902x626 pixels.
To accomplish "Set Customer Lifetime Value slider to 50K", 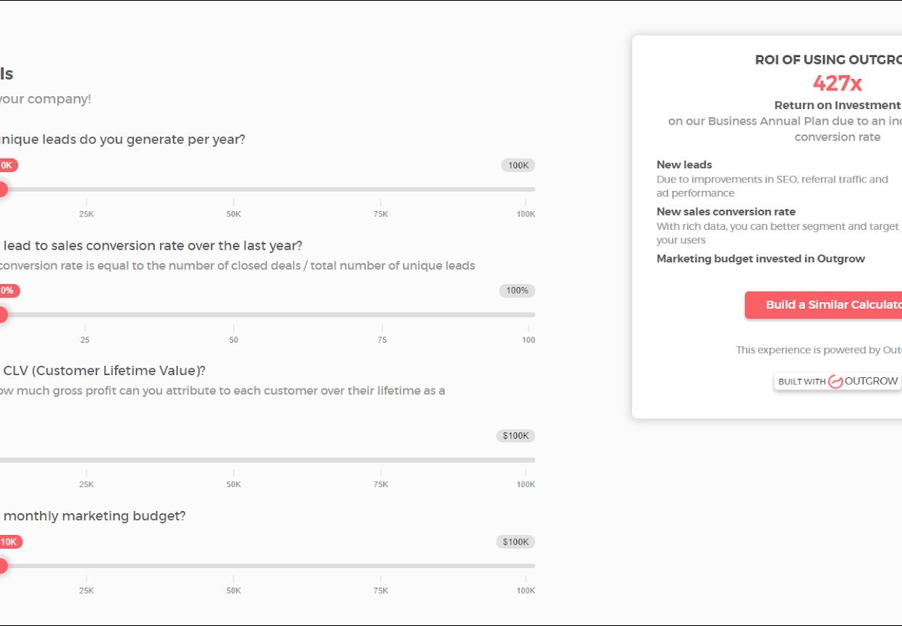I will point(234,460).
